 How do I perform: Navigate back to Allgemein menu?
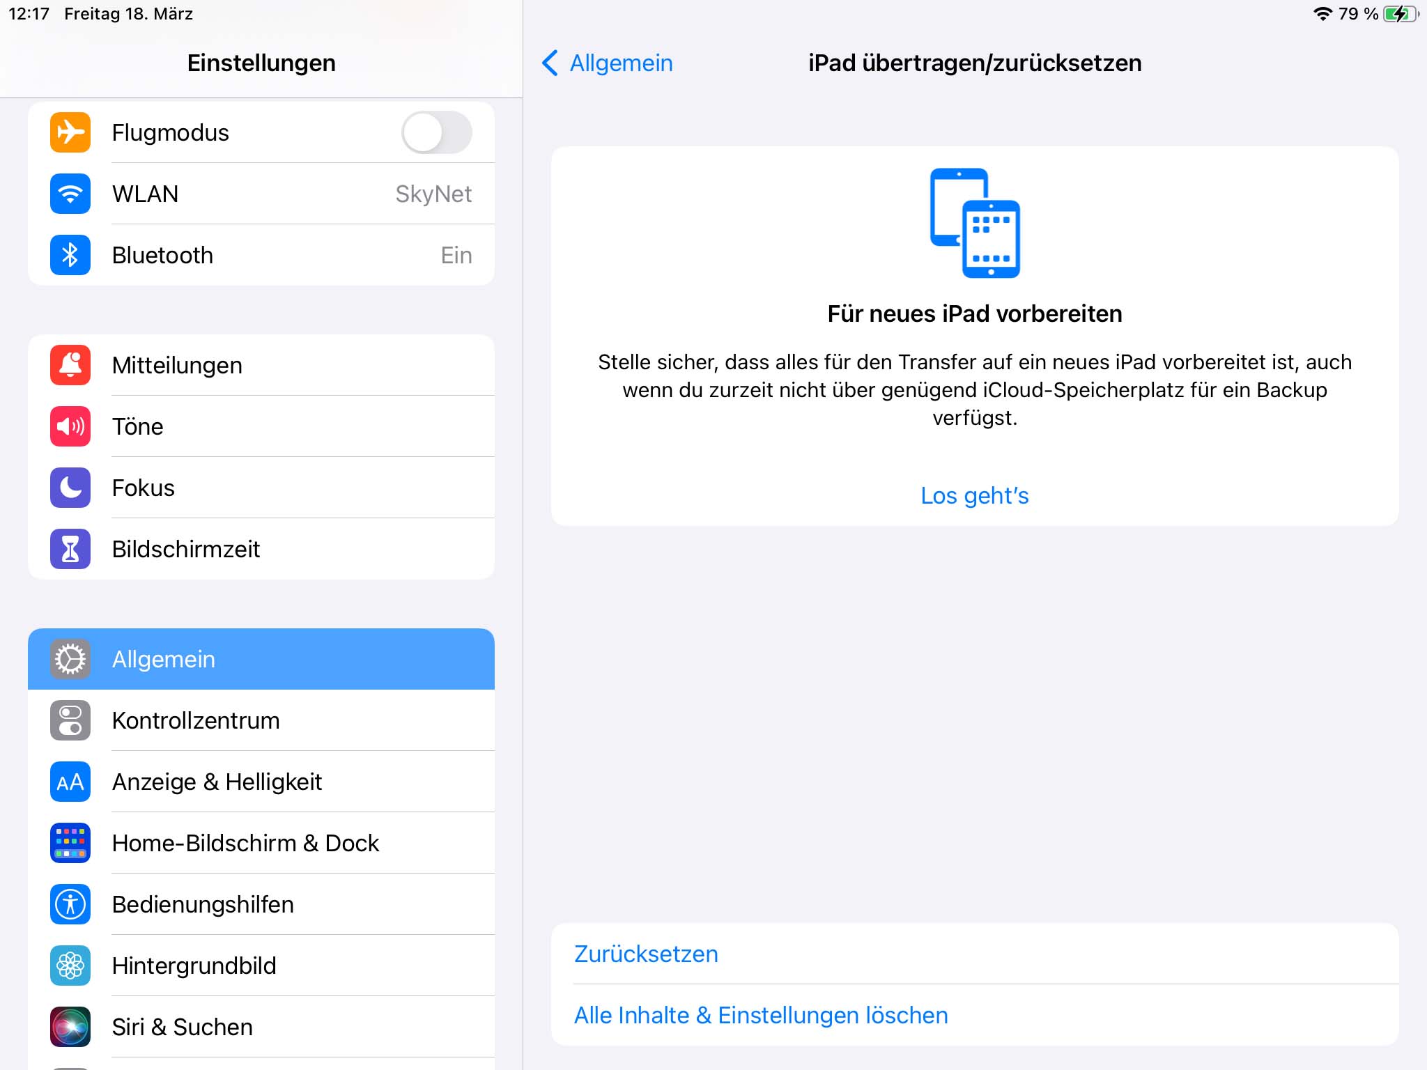point(607,63)
